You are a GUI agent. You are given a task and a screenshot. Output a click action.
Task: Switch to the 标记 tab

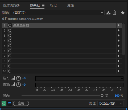(53, 5)
